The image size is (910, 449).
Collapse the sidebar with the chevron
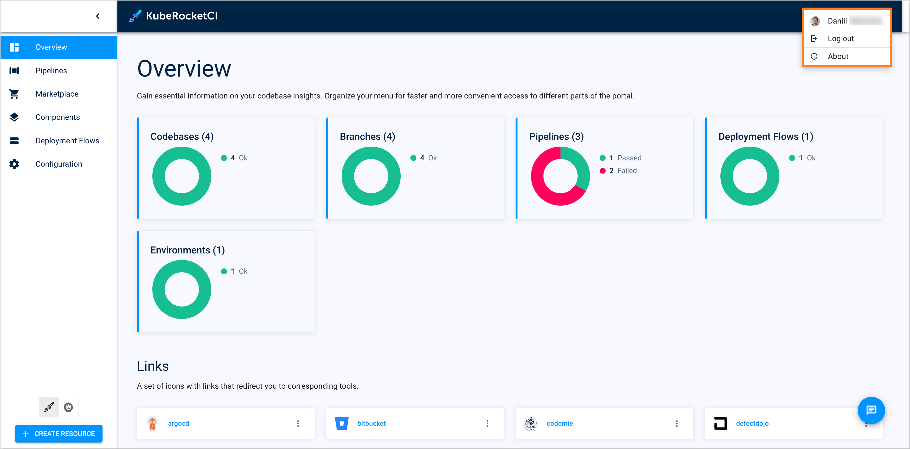coord(98,16)
